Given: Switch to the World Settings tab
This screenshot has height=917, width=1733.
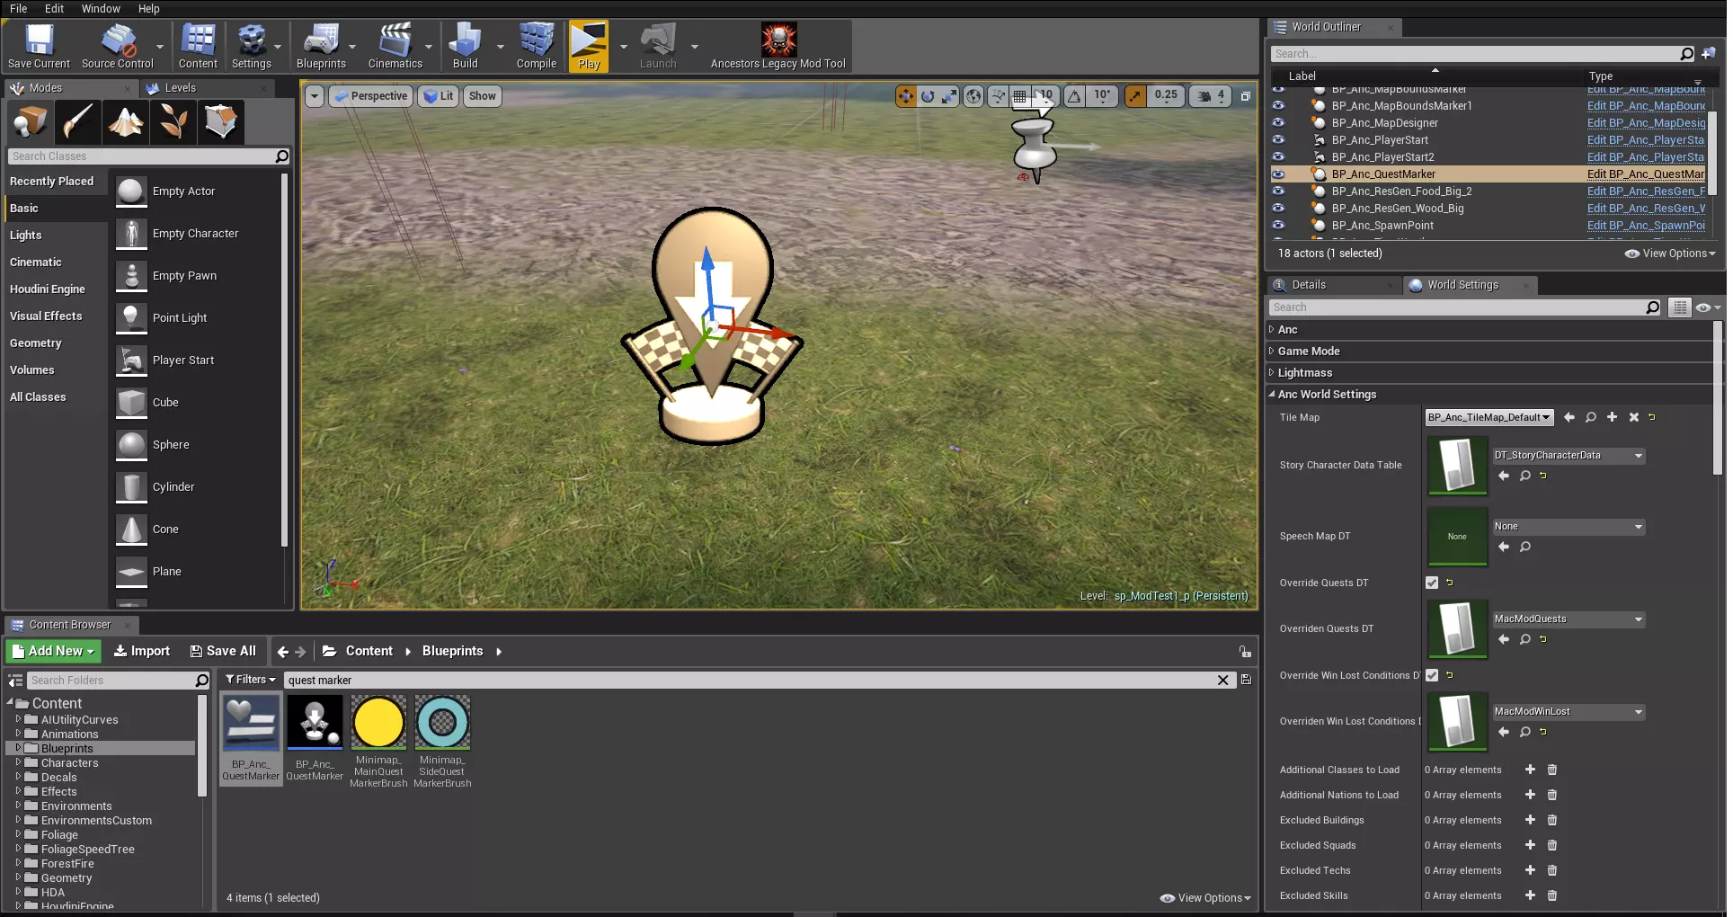Looking at the screenshot, I should tap(1462, 285).
